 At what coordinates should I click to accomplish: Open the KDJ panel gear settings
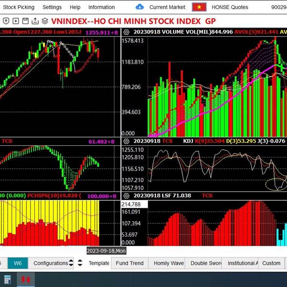point(126,141)
